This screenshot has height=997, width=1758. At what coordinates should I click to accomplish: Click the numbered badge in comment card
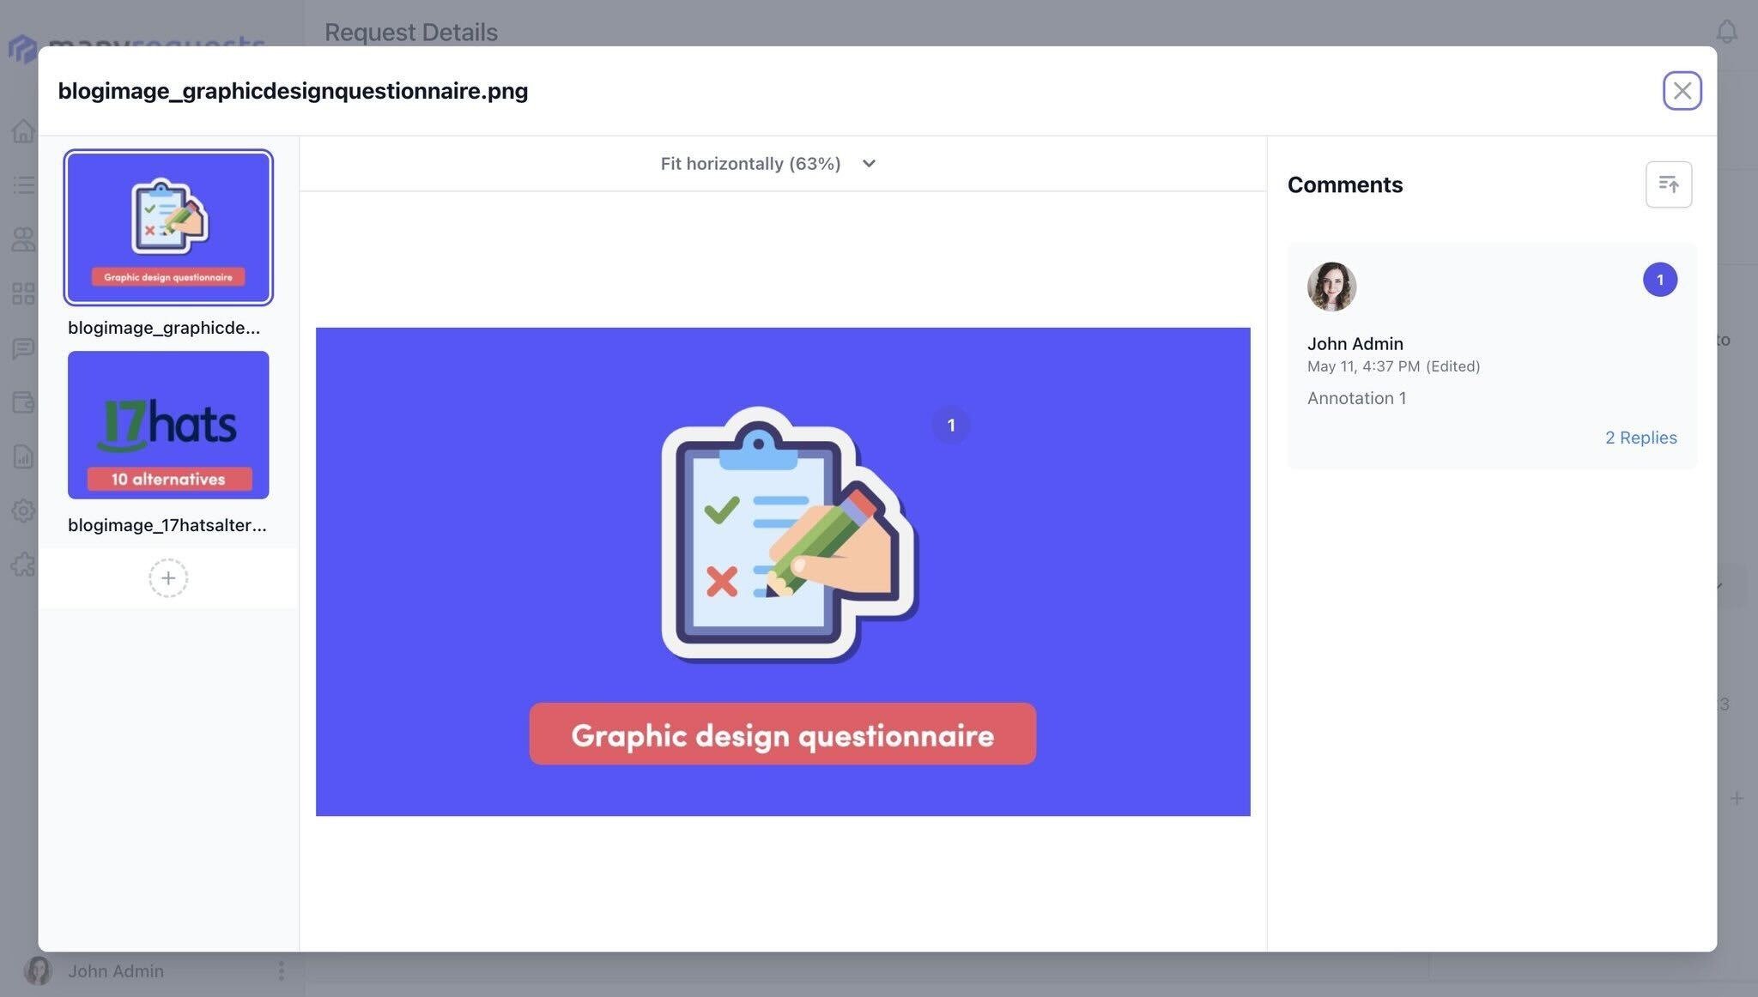(x=1659, y=280)
